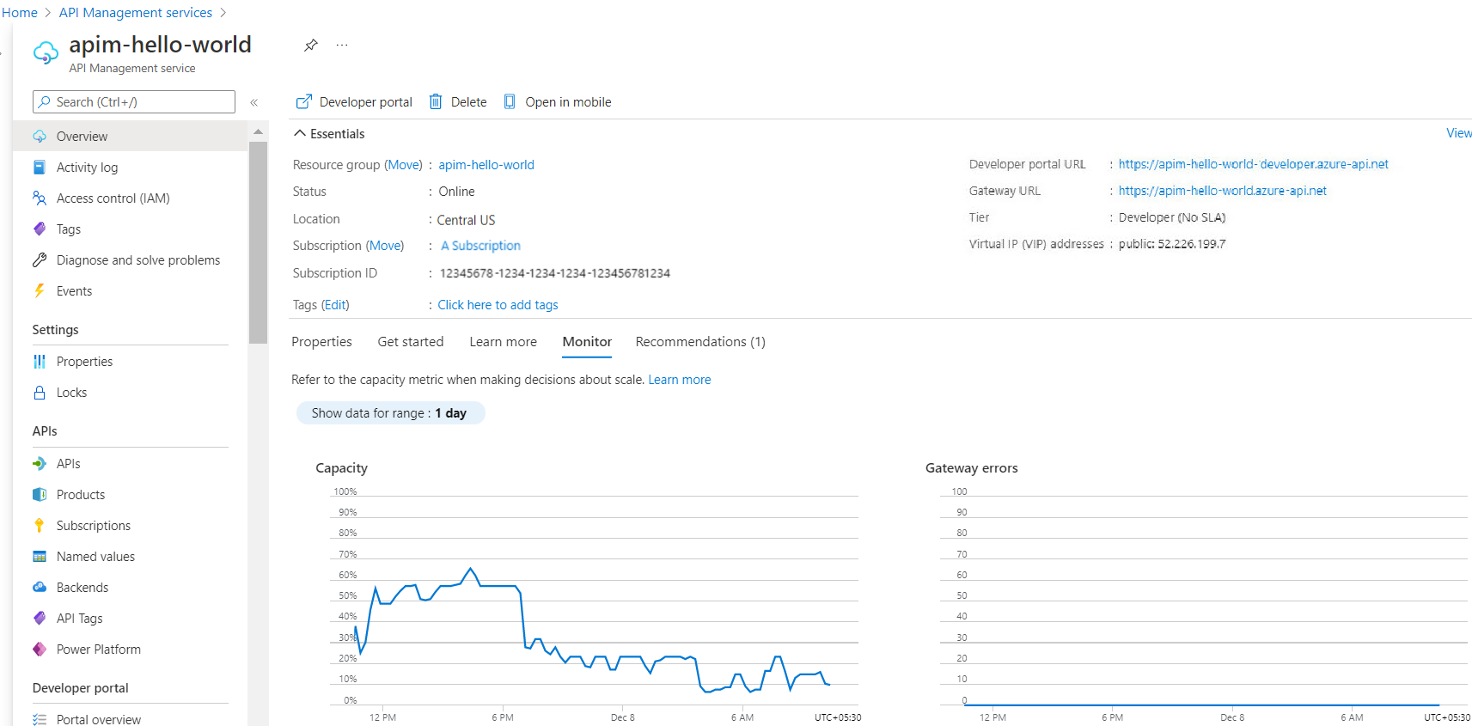The image size is (1472, 726).
Task: Click the APIs arrow icon
Action: click(40, 464)
